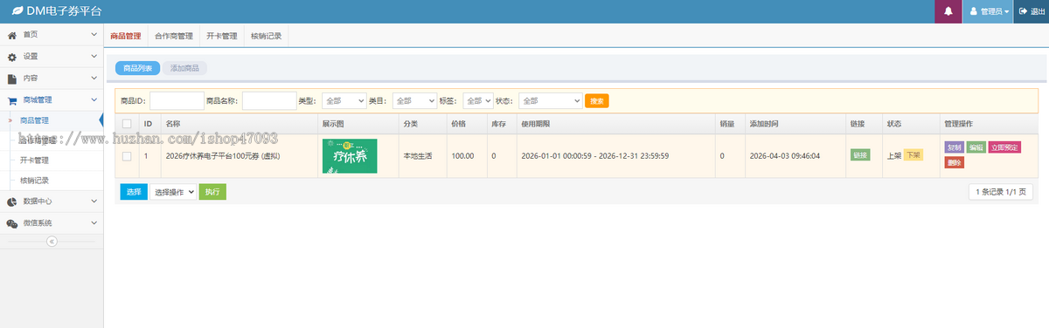Click the 使用期限 column header

click(535, 124)
